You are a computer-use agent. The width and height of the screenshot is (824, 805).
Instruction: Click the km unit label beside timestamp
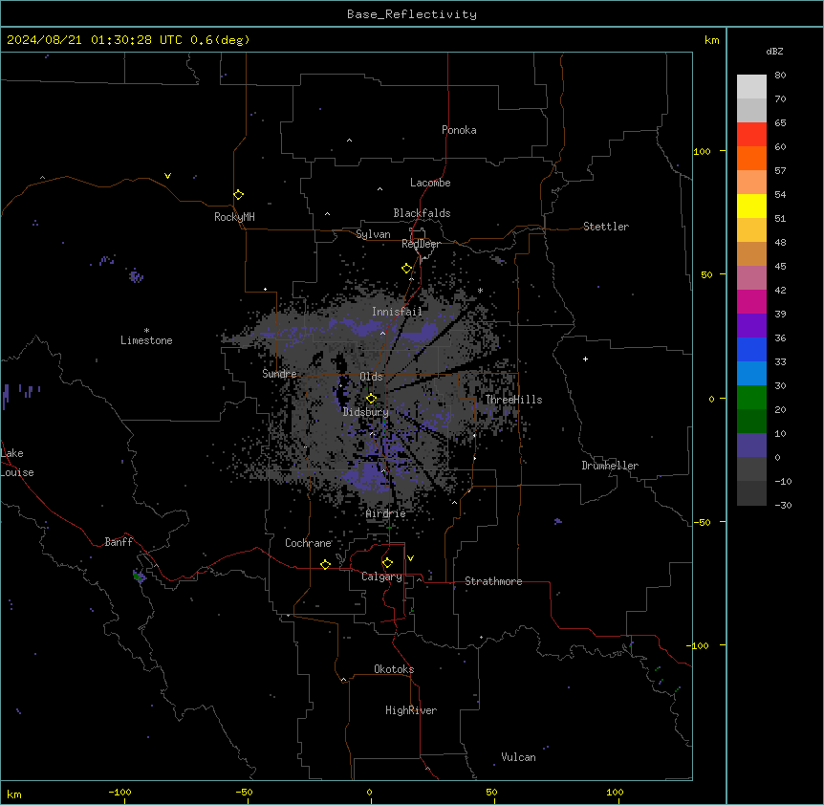pos(712,40)
